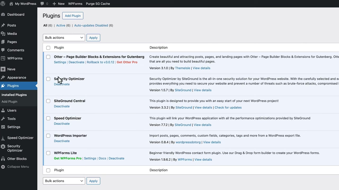Check the Otter Page Builder plugin checkbox

pyautogui.click(x=48, y=57)
